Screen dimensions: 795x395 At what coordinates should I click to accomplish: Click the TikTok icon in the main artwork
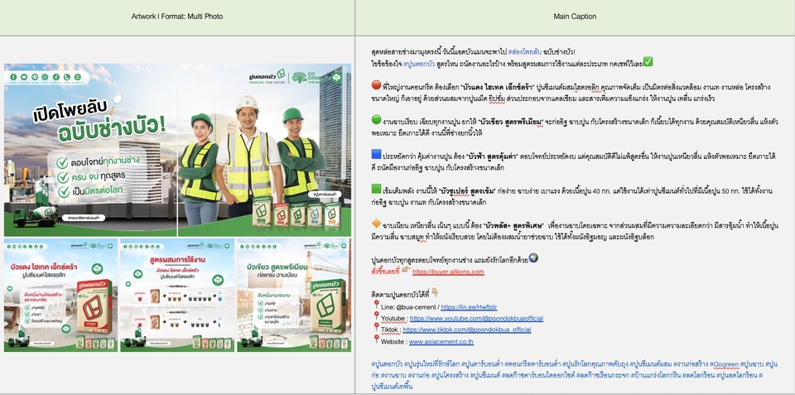56,77
